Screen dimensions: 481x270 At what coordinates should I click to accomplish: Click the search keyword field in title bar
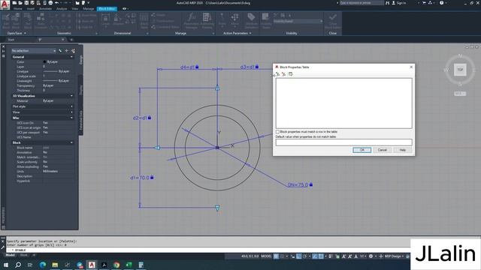tap(362, 3)
